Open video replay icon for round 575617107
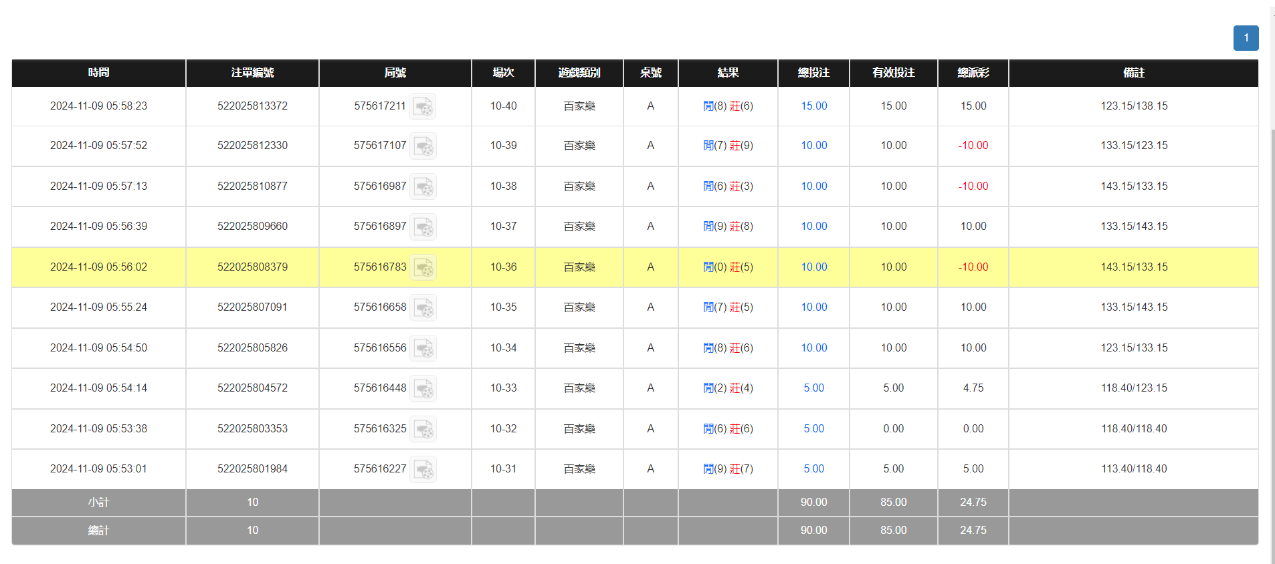 (x=423, y=146)
